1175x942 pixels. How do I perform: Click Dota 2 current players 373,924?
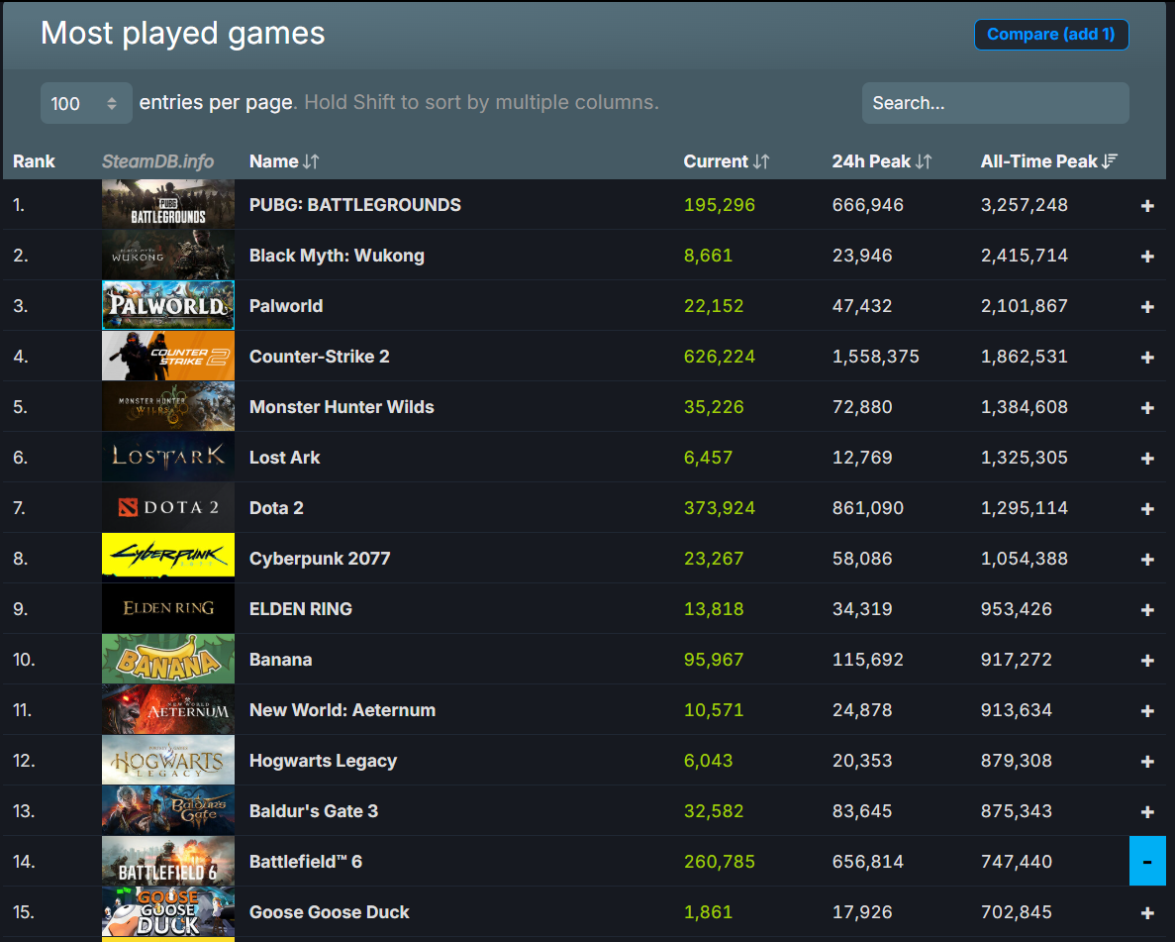719,508
